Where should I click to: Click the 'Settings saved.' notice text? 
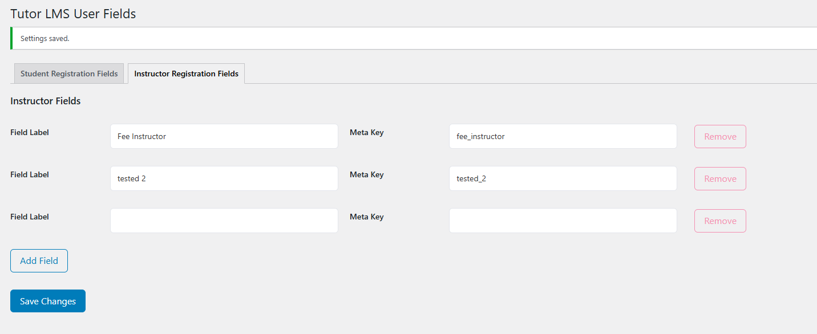coord(45,39)
